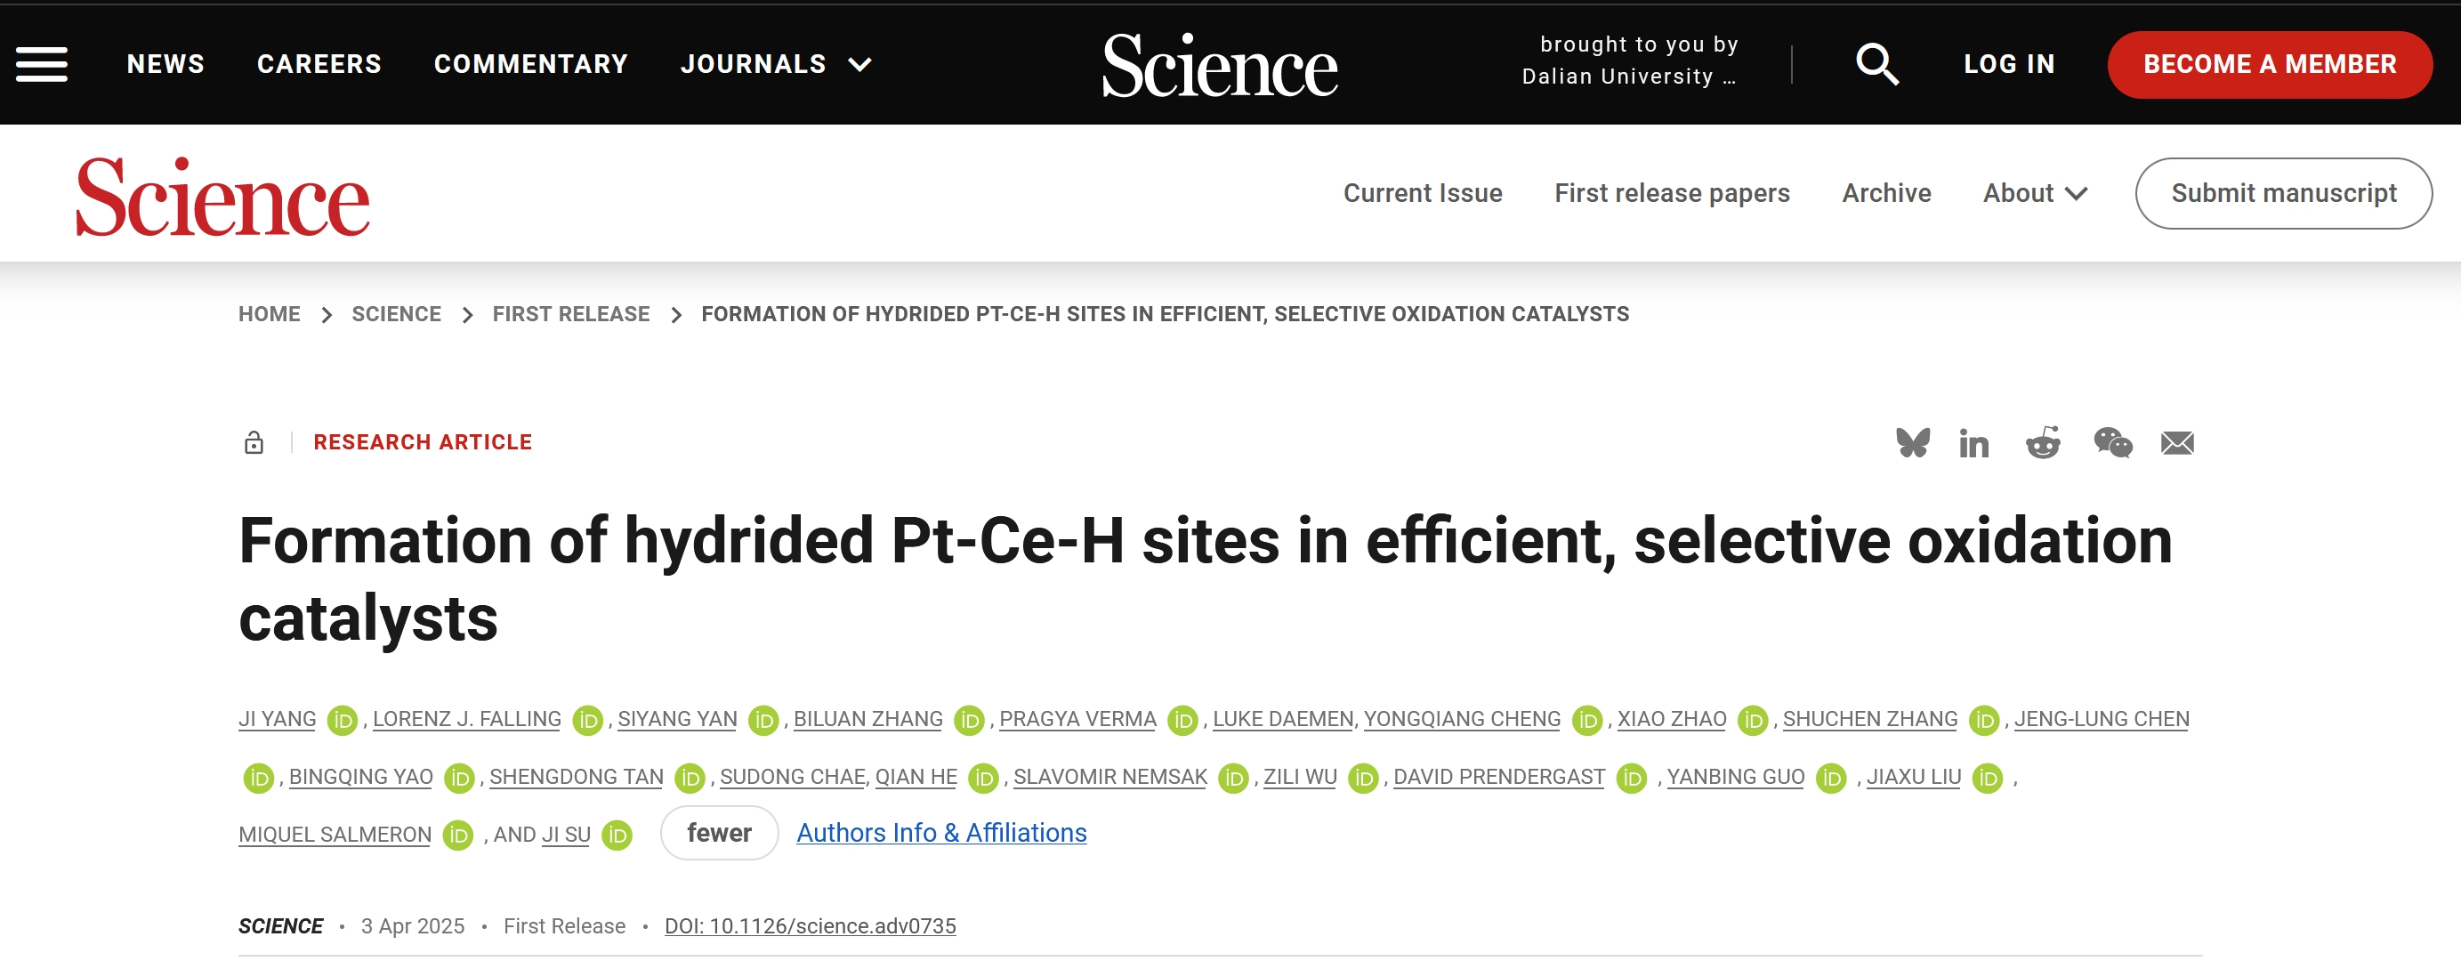The width and height of the screenshot is (2461, 969).
Task: Navigate to First Release breadcrumb
Action: point(570,313)
